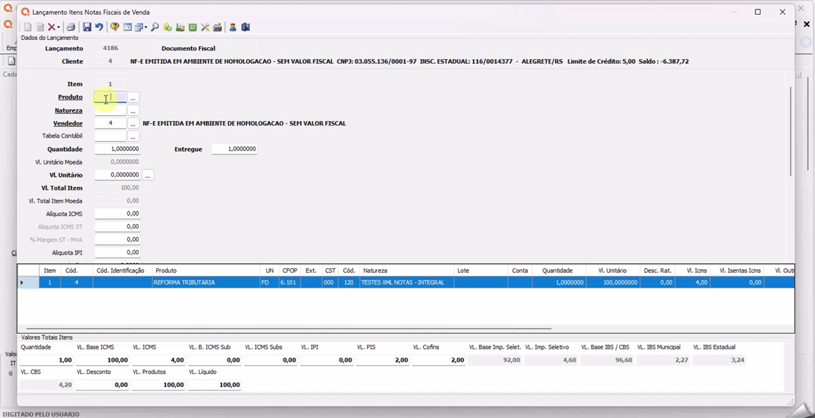Click the help question bubble icon
This screenshot has height=418, width=815.
click(114, 27)
